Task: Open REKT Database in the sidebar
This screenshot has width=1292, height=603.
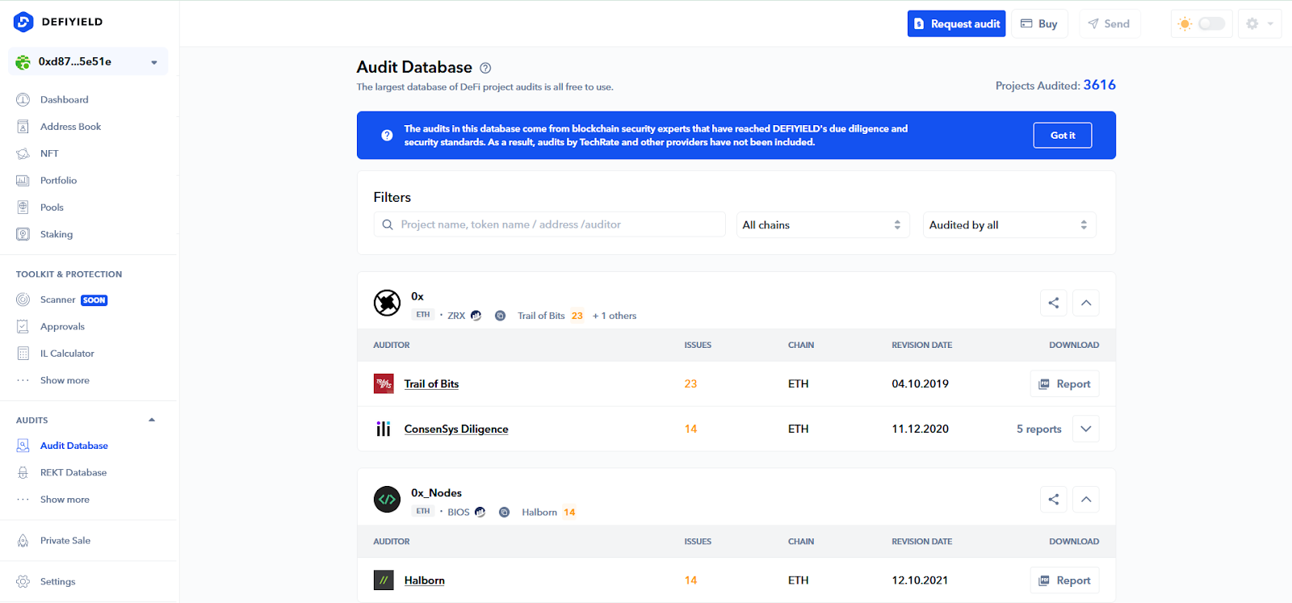Action: [73, 472]
